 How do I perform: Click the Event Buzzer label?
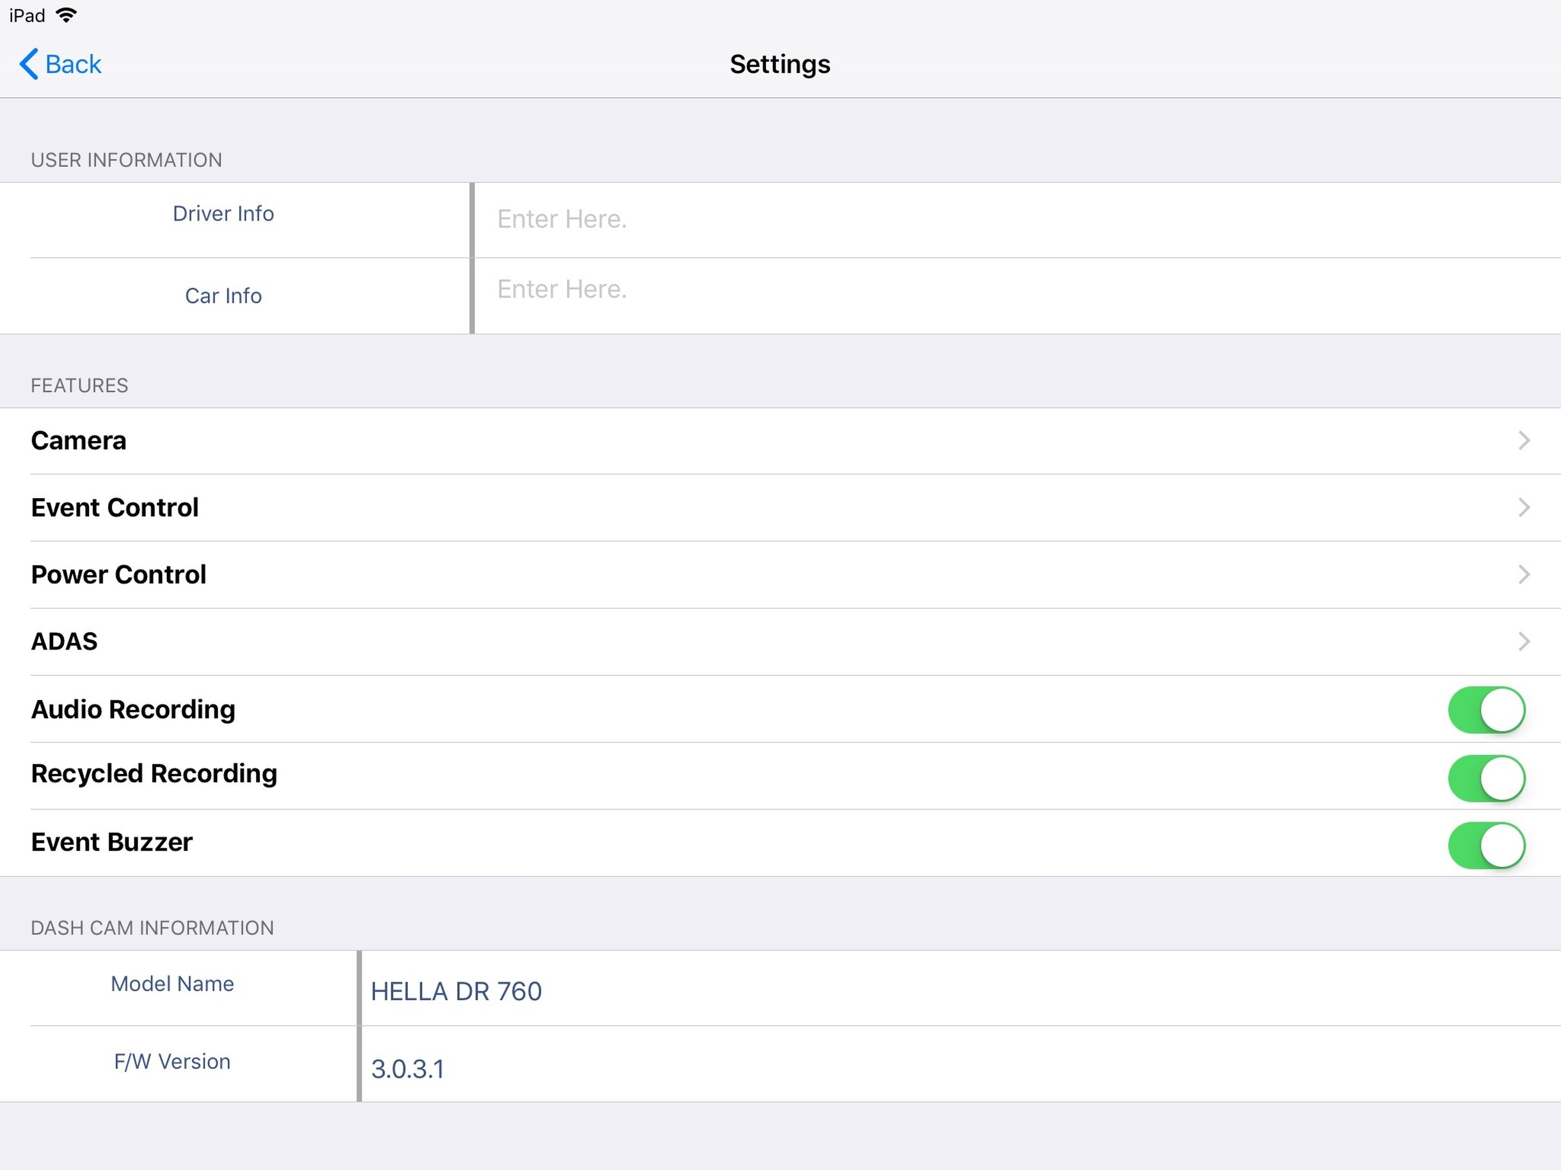pyautogui.click(x=111, y=842)
